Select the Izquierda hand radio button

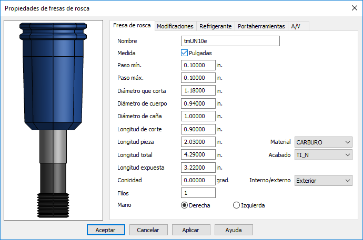(x=236, y=205)
